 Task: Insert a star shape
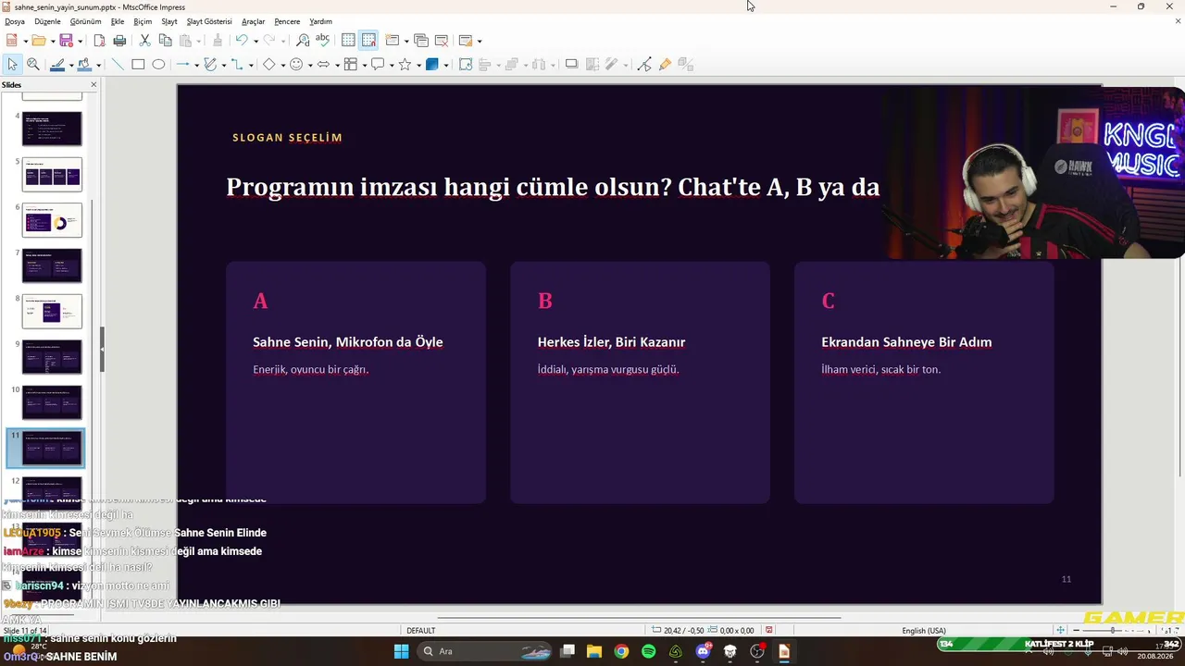point(405,65)
